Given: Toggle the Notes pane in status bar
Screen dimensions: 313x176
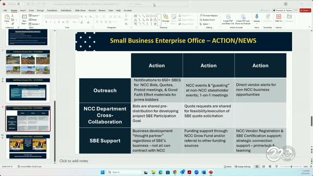Looking at the screenshot, I should coord(228,166).
